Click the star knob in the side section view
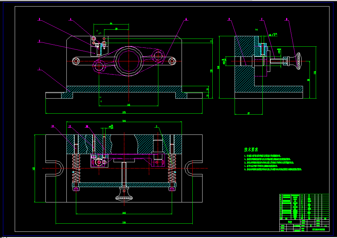Screen dimensions: 337x238 click(298, 61)
